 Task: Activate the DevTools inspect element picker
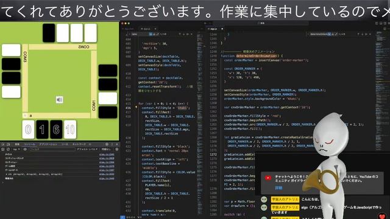coord(3,144)
